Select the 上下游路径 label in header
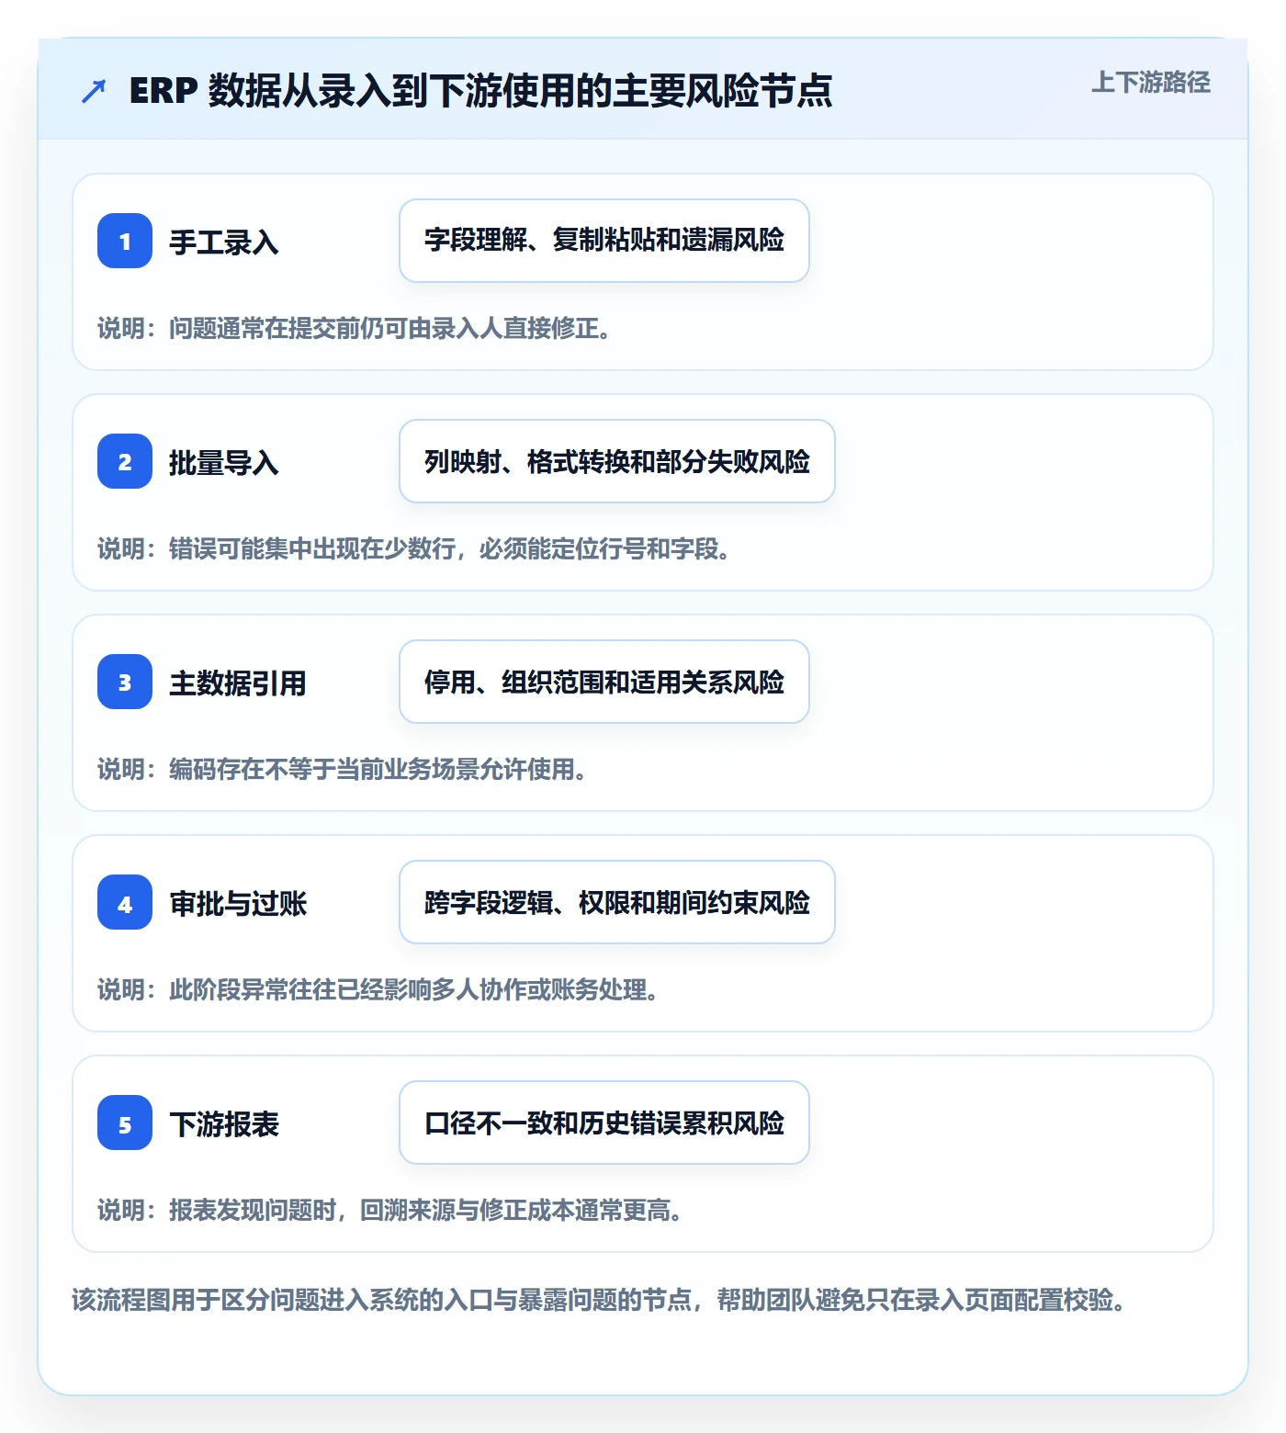The width and height of the screenshot is (1286, 1433). [1150, 83]
